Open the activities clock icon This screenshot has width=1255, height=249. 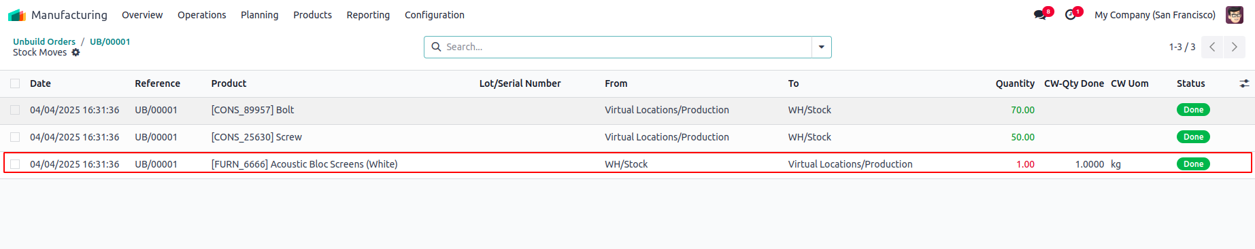1071,15
